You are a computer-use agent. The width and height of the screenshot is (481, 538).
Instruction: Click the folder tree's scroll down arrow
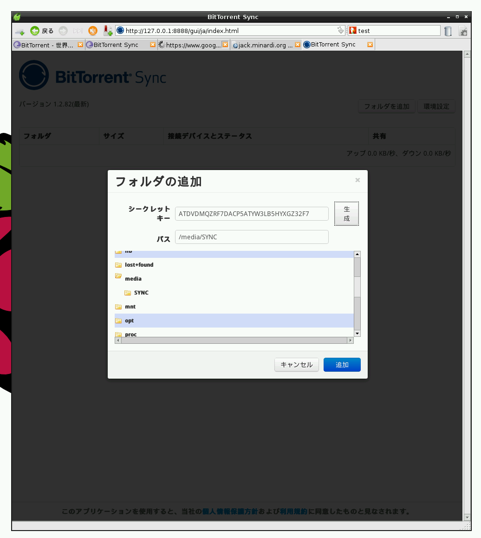coord(357,334)
